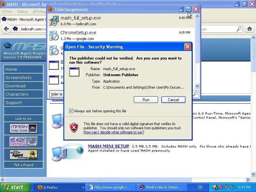Screen dimensions: 256x192
Task: Click the CS language indicator in taskbar
Action: (200, 187)
